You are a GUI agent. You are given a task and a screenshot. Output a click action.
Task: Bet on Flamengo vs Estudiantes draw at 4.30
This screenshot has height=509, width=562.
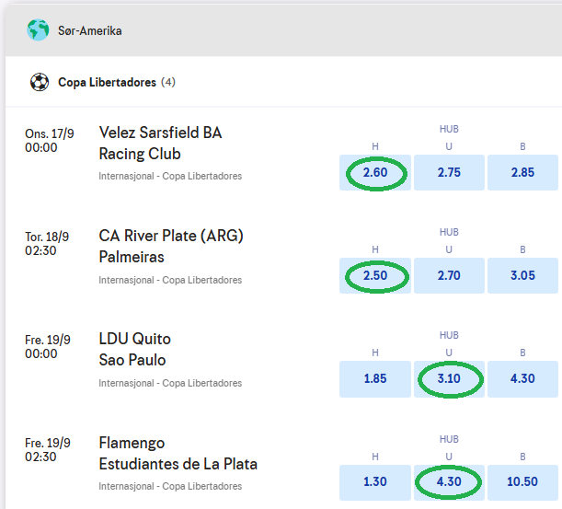(449, 481)
